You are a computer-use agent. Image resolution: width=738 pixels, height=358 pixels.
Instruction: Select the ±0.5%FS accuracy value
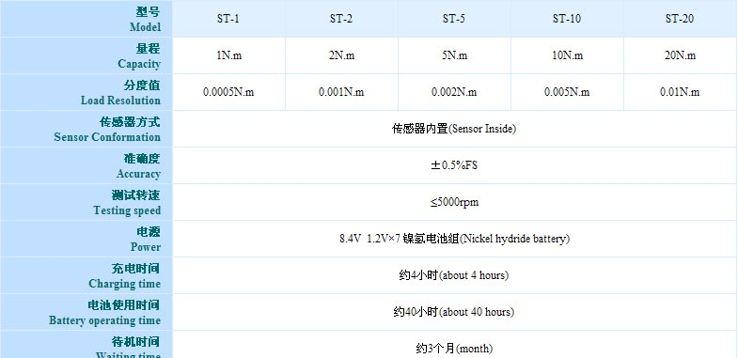click(x=454, y=165)
